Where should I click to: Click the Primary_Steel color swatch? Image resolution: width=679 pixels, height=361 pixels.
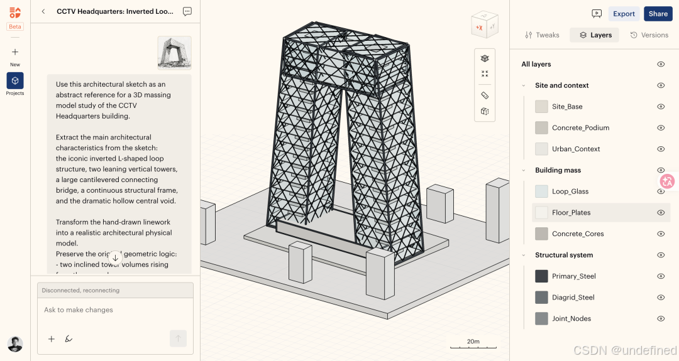click(x=541, y=276)
